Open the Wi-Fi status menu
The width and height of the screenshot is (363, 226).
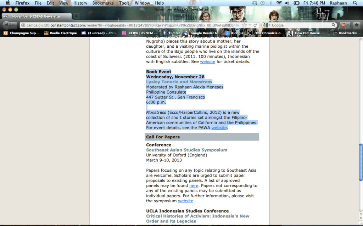(279, 3)
